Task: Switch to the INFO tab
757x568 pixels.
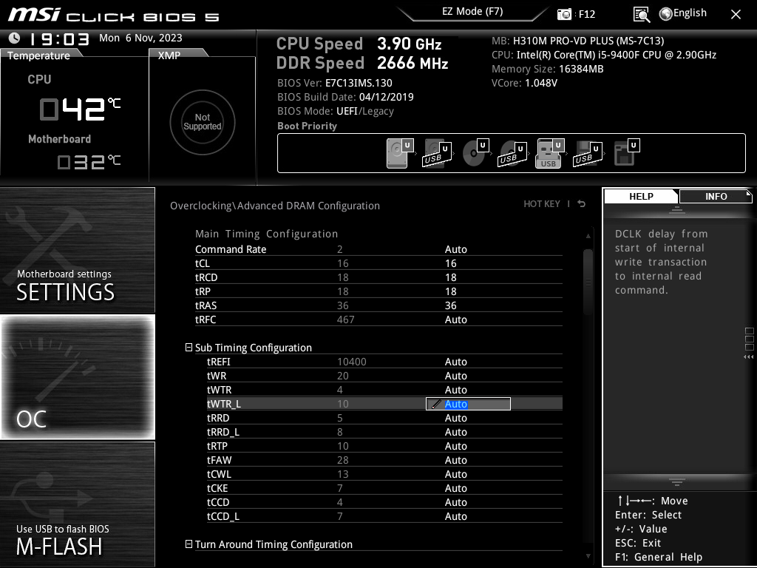Action: point(716,196)
